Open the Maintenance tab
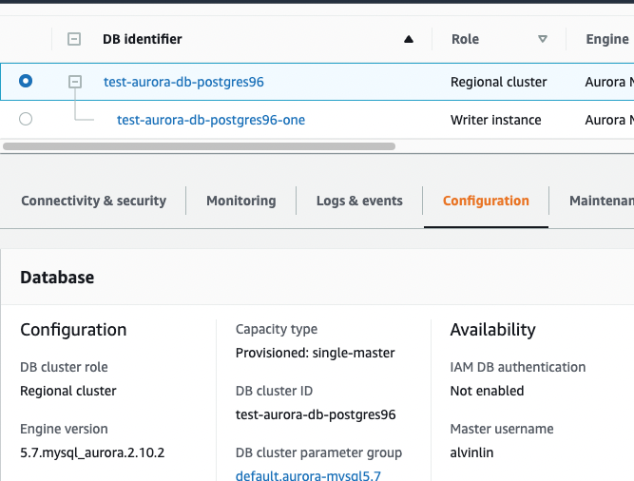 coord(601,201)
